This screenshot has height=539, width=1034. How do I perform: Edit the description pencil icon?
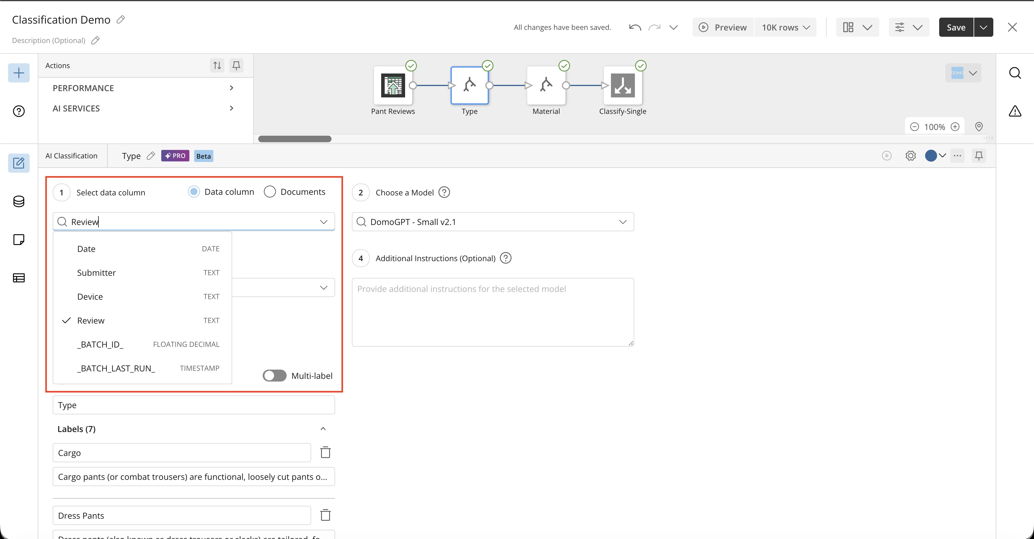[95, 40]
